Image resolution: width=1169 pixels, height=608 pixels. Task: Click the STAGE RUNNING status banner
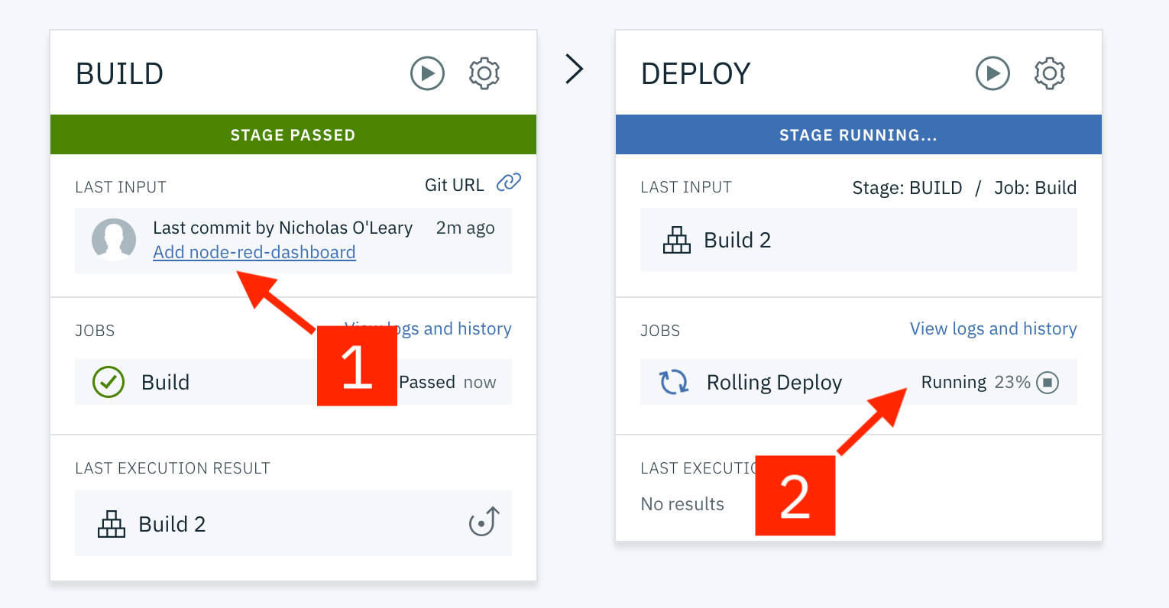click(858, 135)
